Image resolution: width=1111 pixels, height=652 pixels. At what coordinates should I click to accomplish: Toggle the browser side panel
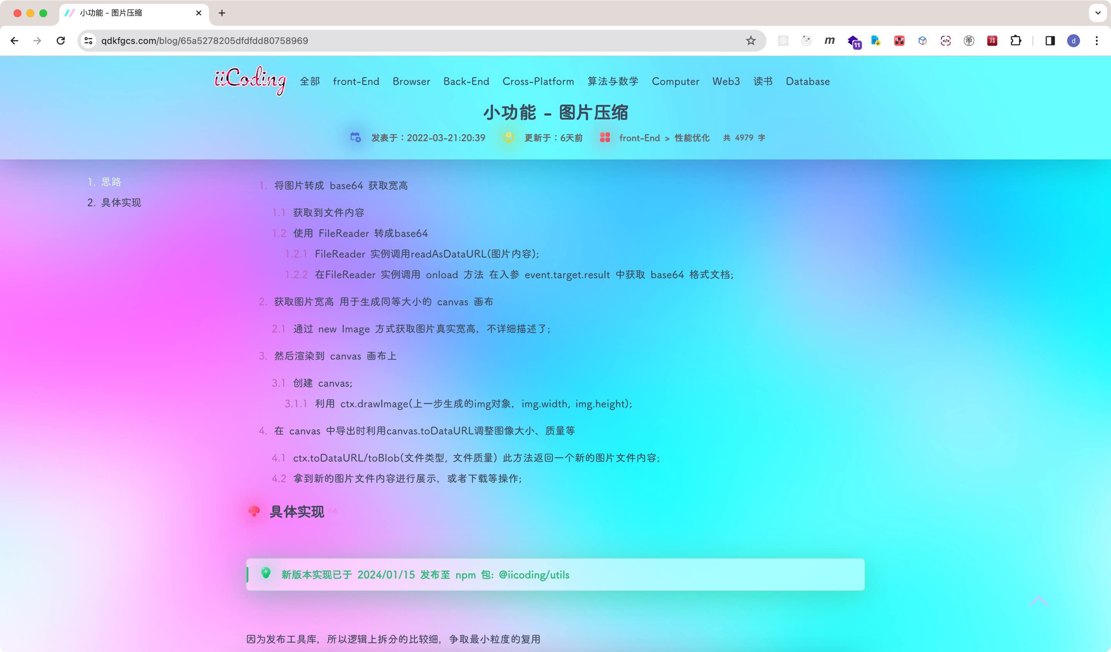tap(1050, 41)
